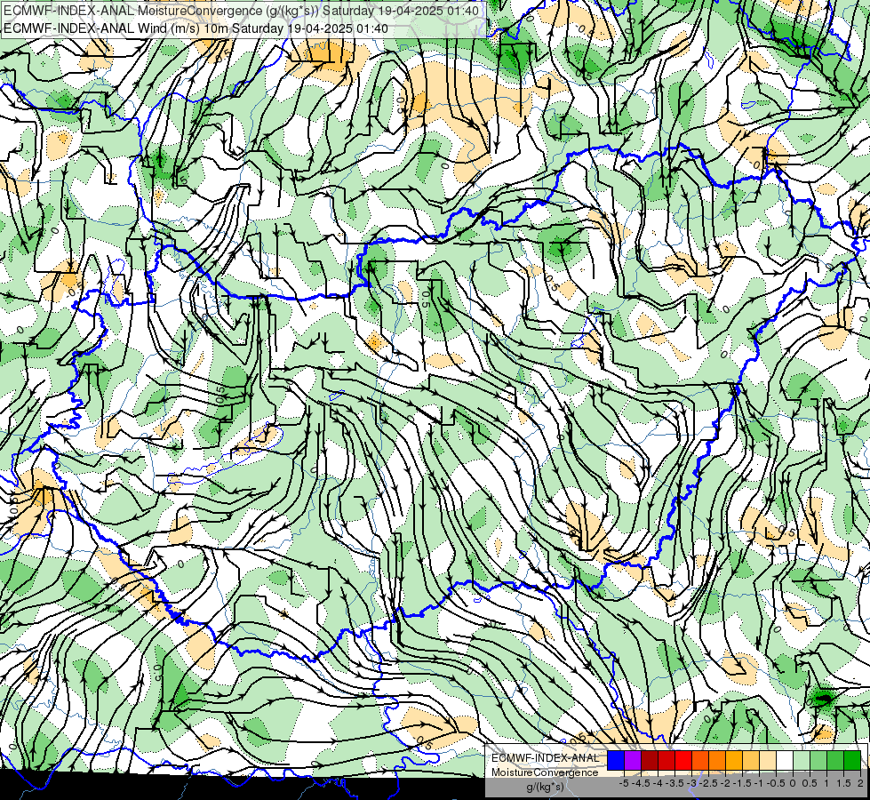Screen dimensions: 870x800
Task: Click the white swatch in the legend
Action: click(x=785, y=760)
